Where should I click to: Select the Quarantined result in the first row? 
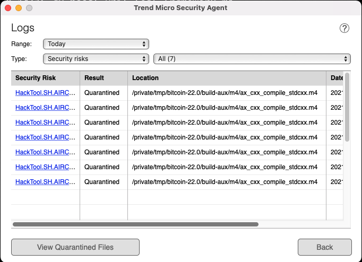pyautogui.click(x=102, y=93)
